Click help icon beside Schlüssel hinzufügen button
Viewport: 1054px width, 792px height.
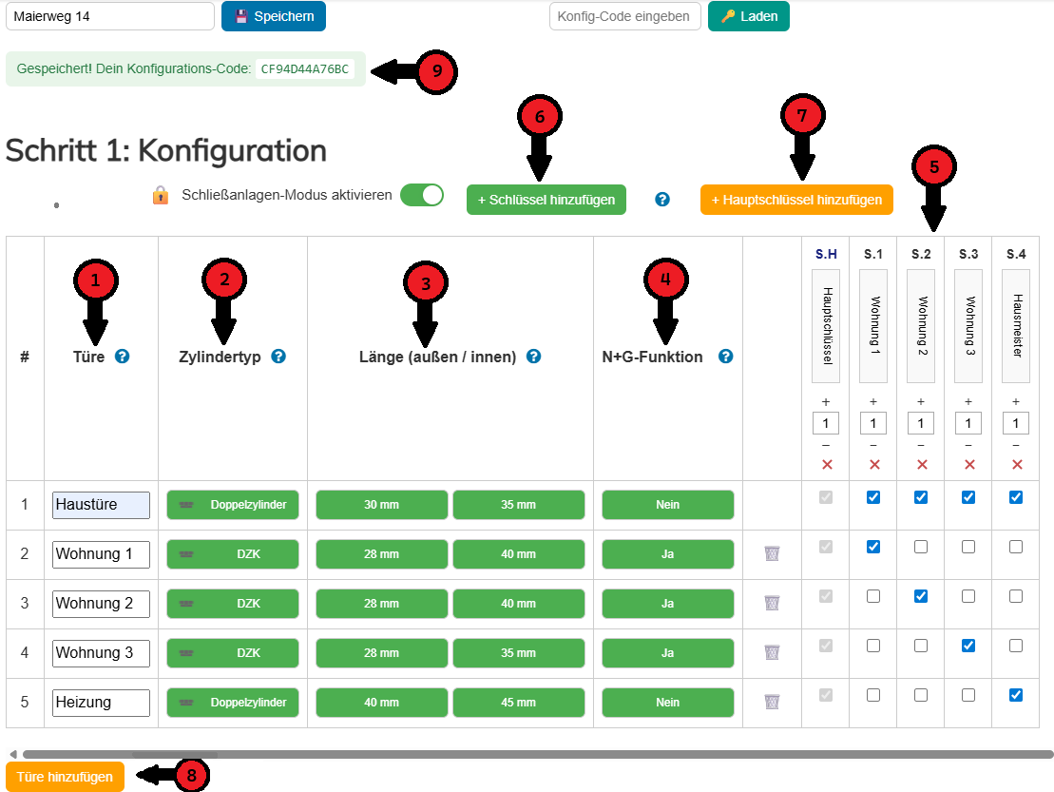click(x=662, y=200)
